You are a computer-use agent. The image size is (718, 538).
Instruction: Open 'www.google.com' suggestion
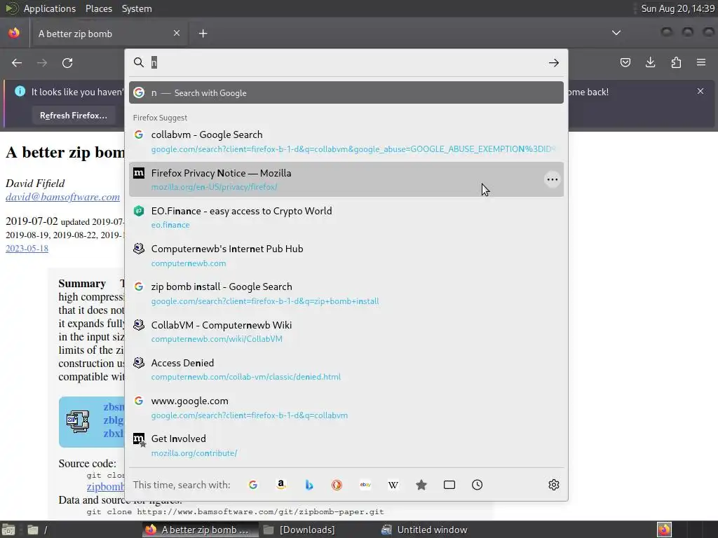(346, 407)
